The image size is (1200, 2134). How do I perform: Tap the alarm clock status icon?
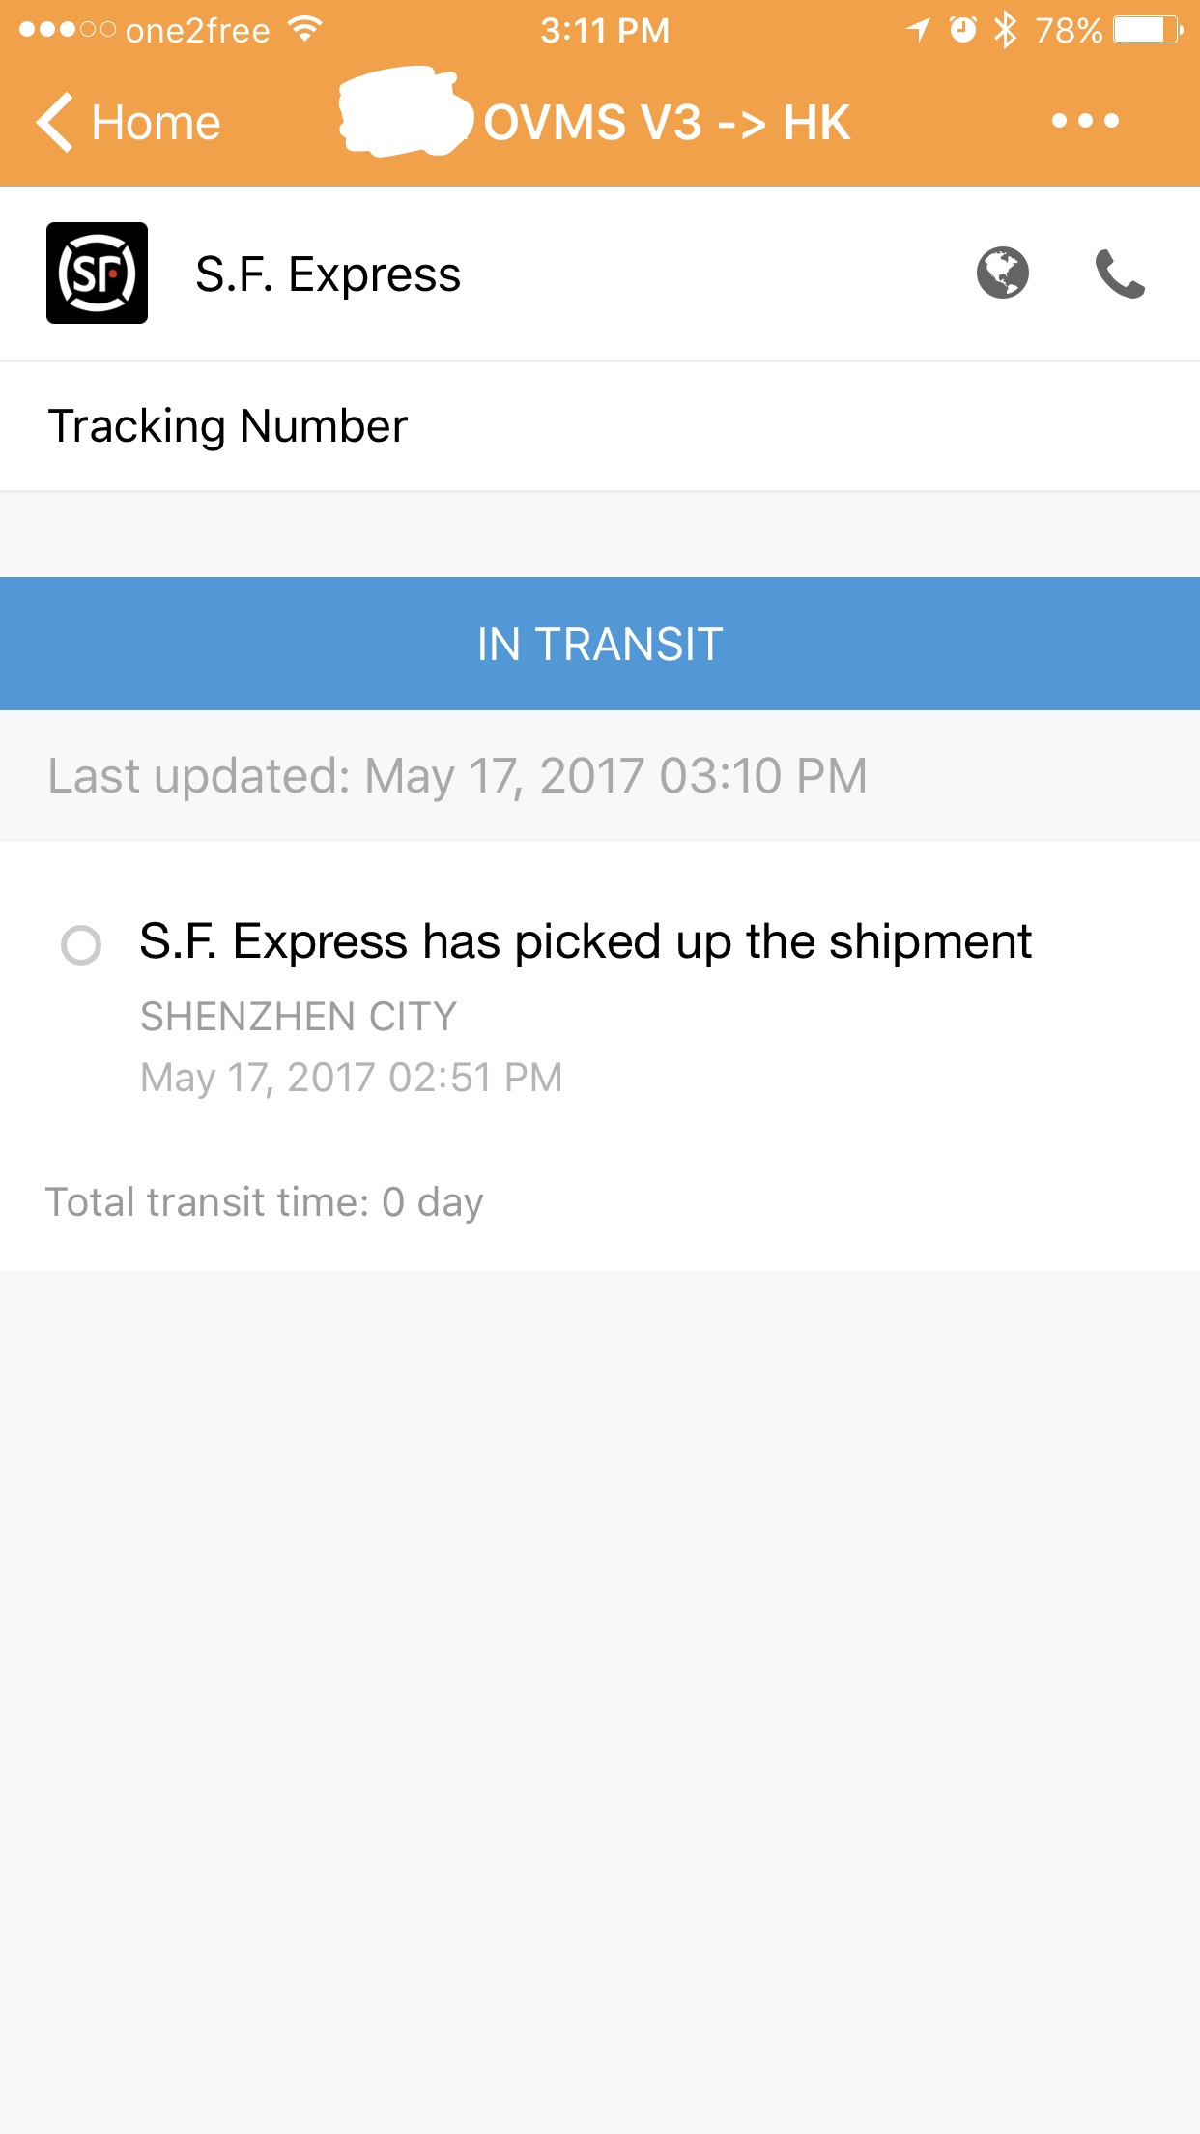pos(962,30)
